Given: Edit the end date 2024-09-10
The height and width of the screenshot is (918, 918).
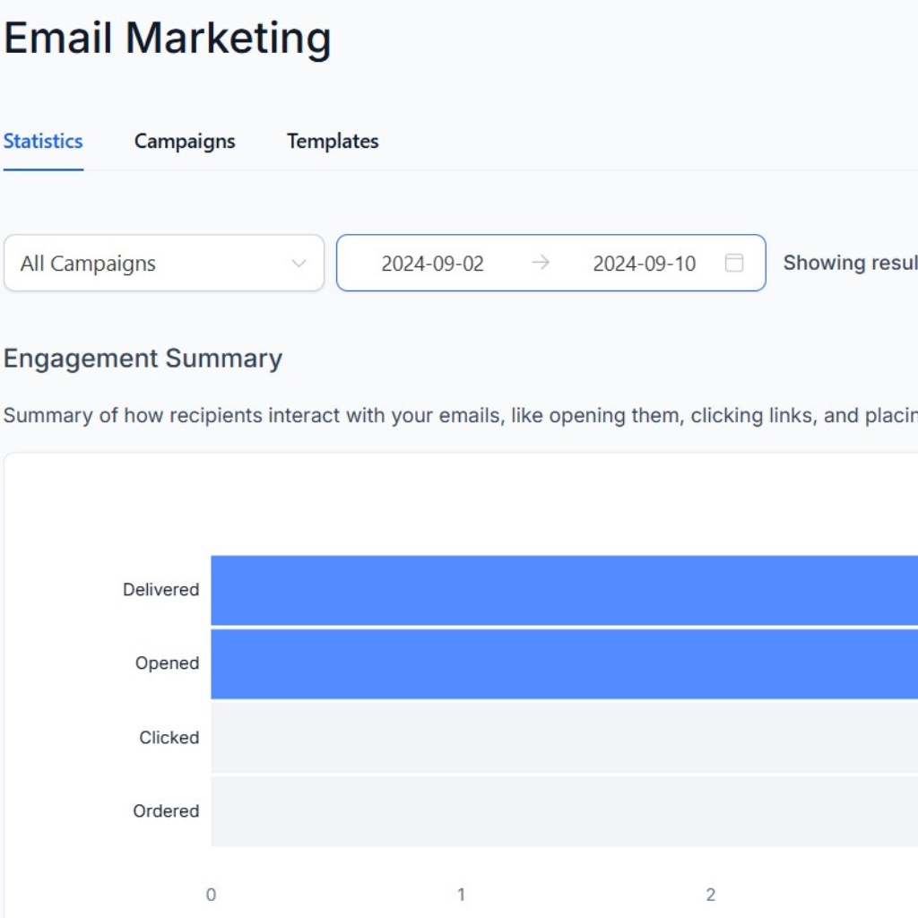Looking at the screenshot, I should coord(644,264).
